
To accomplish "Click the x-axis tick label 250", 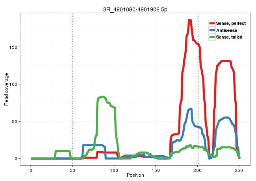I will click(239, 169).
